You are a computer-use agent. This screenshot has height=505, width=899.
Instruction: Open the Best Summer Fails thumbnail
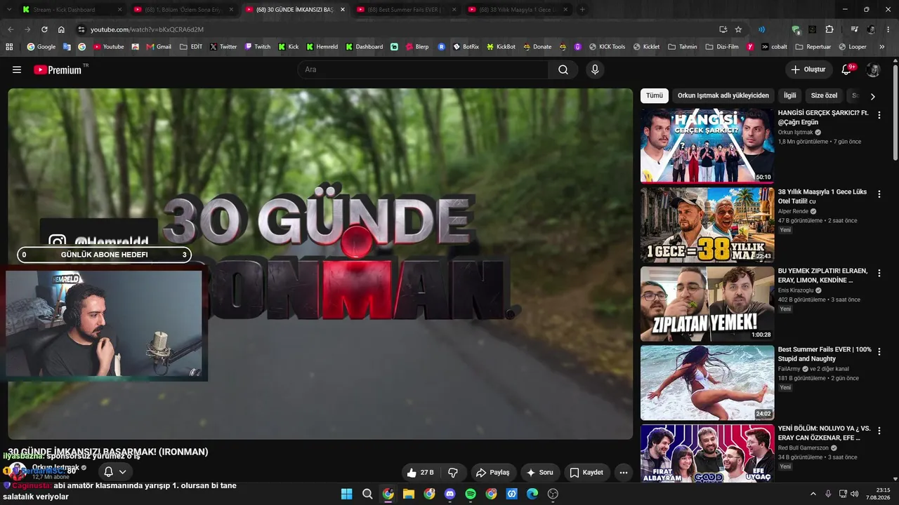pos(707,383)
